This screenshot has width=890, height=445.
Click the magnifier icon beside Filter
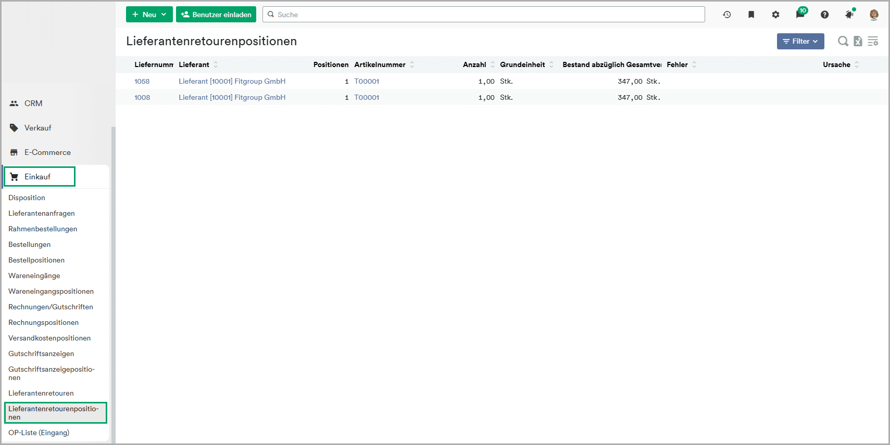(843, 41)
